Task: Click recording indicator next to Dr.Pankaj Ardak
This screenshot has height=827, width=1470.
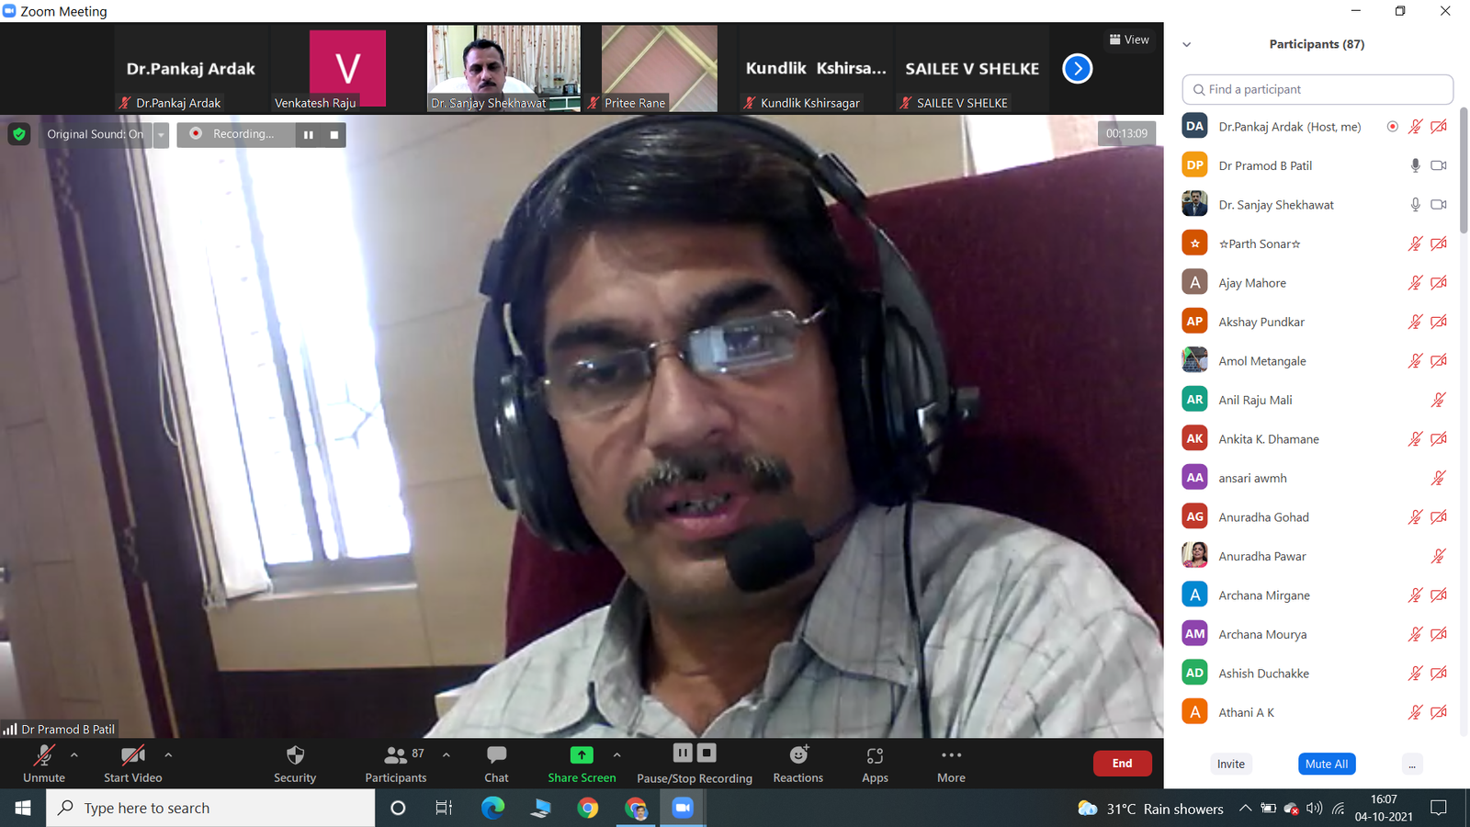Action: point(1392,127)
